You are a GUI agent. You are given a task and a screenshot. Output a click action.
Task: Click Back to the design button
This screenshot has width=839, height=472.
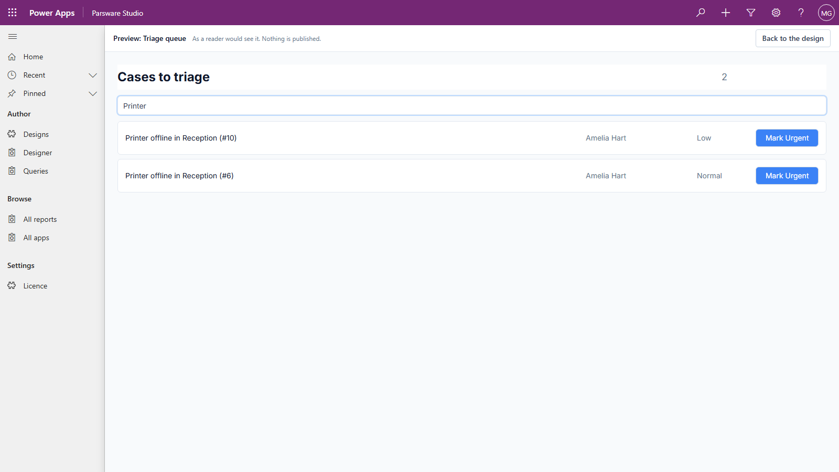point(793,38)
